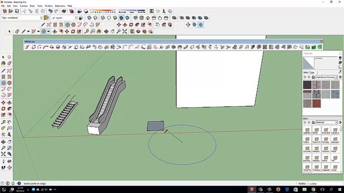Viewport: 344px width, 193px height.
Task: Select Eraser in the Getting Started toolbar
Action: (x=17, y=32)
